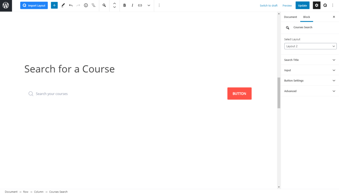Toggle italic formatting
Image resolution: width=339 pixels, height=194 pixels.
(132, 5)
